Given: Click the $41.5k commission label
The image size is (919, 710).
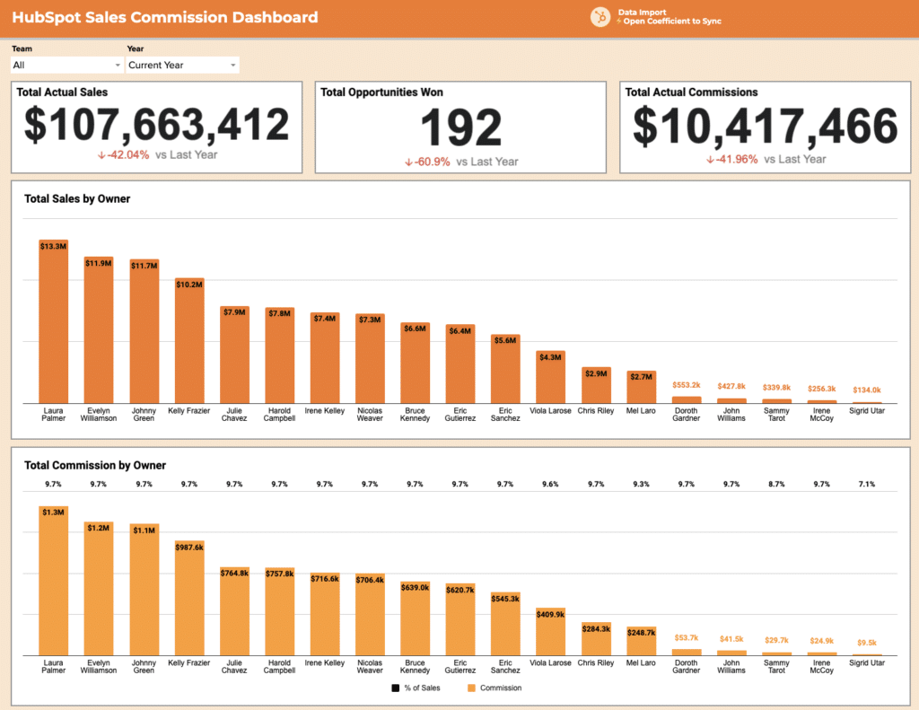Looking at the screenshot, I should click(x=731, y=639).
